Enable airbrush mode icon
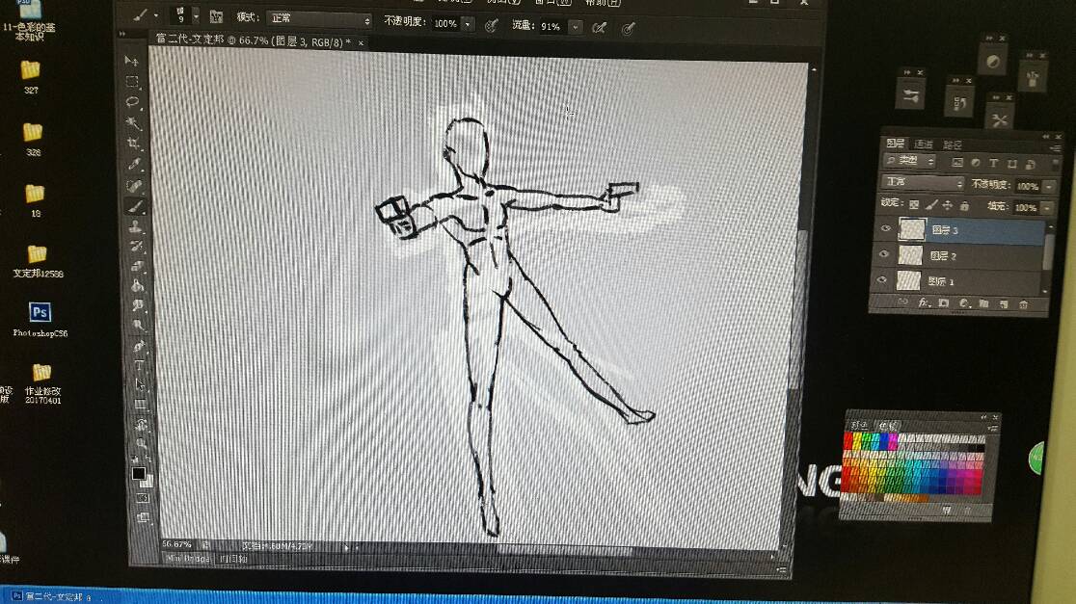The height and width of the screenshot is (604, 1076). [599, 28]
